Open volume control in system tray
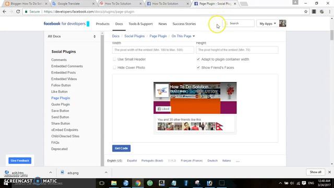The image size is (334, 188). pyautogui.click(x=292, y=183)
